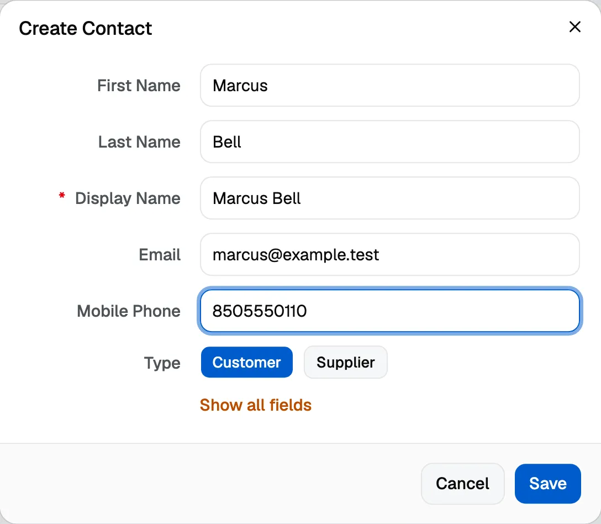
Task: Click the Email label
Action: (x=160, y=254)
